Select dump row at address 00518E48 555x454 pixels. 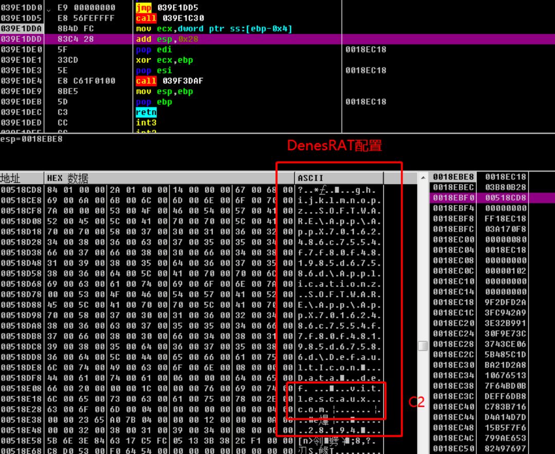(x=191, y=430)
